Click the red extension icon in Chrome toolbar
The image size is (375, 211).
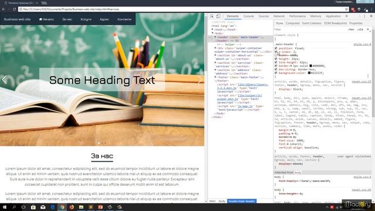[x=353, y=9]
